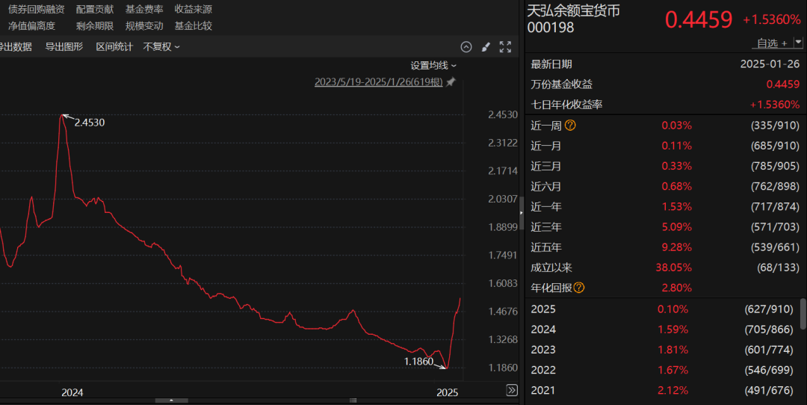Click the 2024 yearly return 1.59%

click(672, 330)
